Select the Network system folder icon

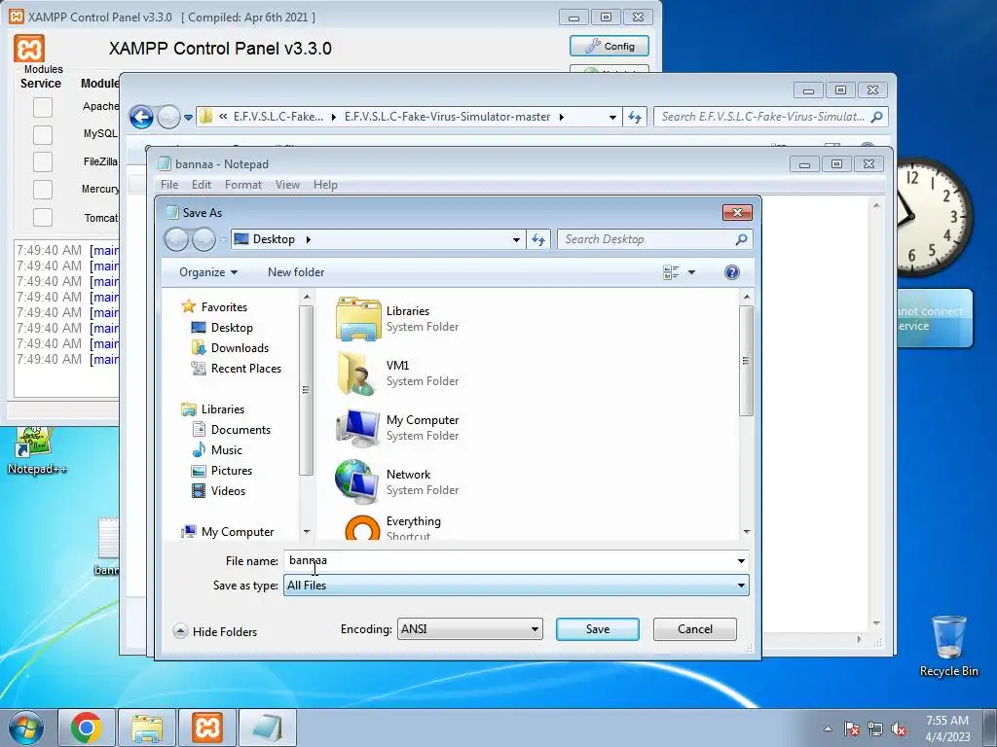[356, 482]
